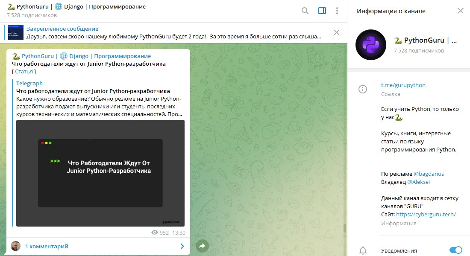Open the pinned message thumbnail
The image size is (470, 256).
tap(15, 32)
